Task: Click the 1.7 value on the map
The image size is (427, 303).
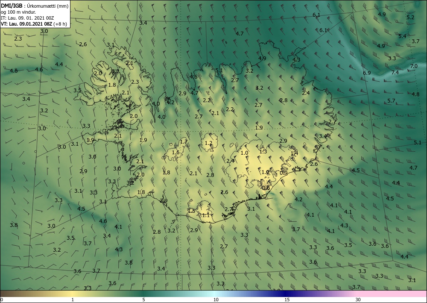Action: click(x=184, y=142)
